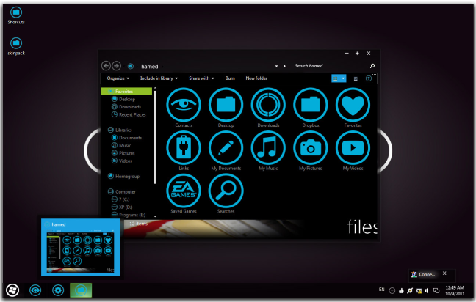The height and width of the screenshot is (302, 476).
Task: Go back using the left arrow button
Action: click(x=106, y=66)
